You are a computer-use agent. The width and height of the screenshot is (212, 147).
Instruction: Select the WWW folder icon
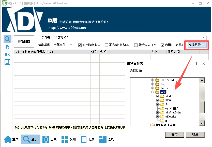point(157,92)
